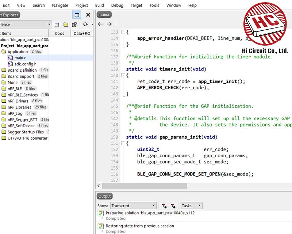292x234 pixels.
Task: Click gap_params_init function name on line 150
Action: click(180, 137)
